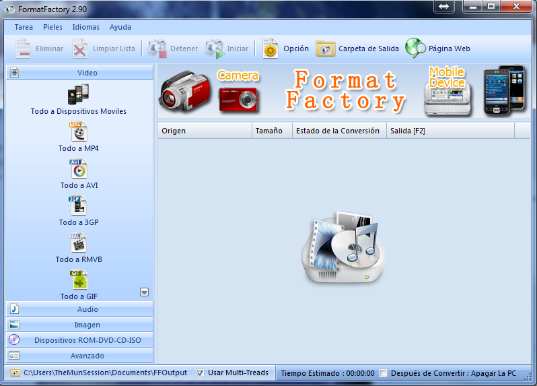Click the Format Factory logo in list area

[x=343, y=247]
